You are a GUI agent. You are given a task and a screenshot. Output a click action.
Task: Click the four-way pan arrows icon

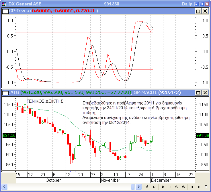(x=170, y=187)
